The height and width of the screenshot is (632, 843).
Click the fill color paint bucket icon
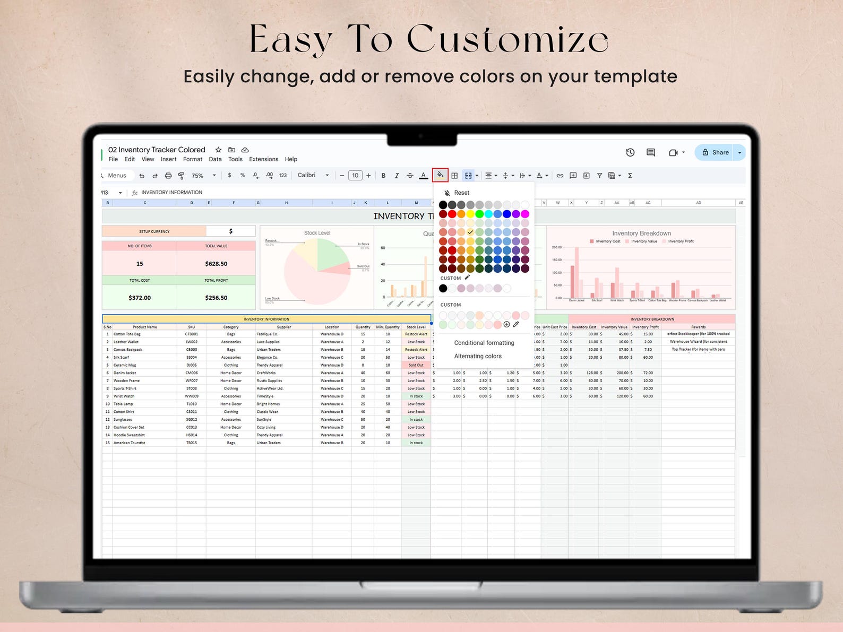440,175
